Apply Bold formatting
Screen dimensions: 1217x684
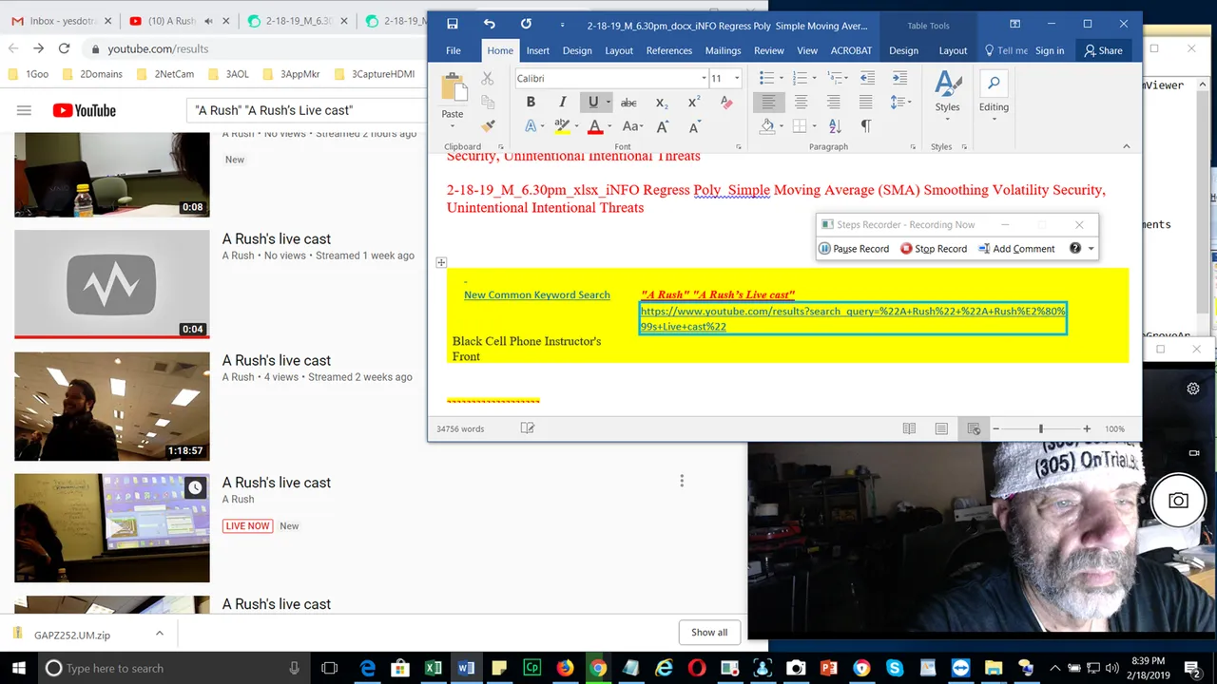click(531, 103)
